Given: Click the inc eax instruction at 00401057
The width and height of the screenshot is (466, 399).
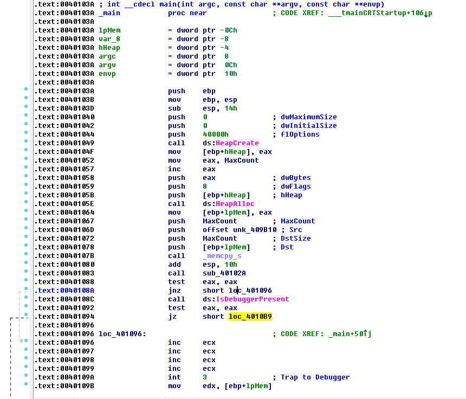Looking at the screenshot, I should [192, 169].
